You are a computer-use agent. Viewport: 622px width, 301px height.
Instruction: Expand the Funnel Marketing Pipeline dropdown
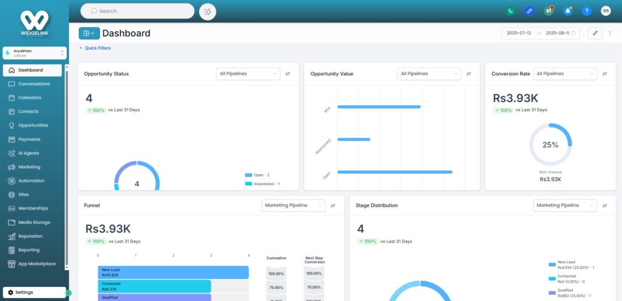[x=293, y=206]
